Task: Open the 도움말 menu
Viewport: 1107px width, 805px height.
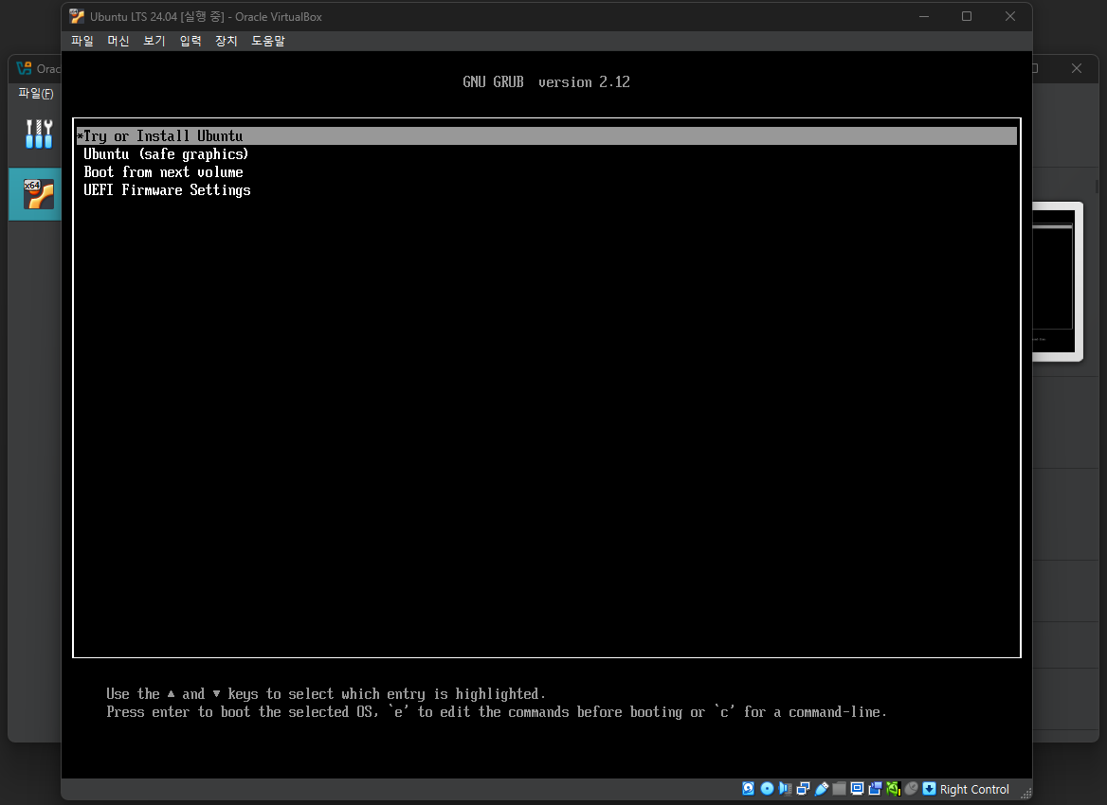Action: point(267,41)
